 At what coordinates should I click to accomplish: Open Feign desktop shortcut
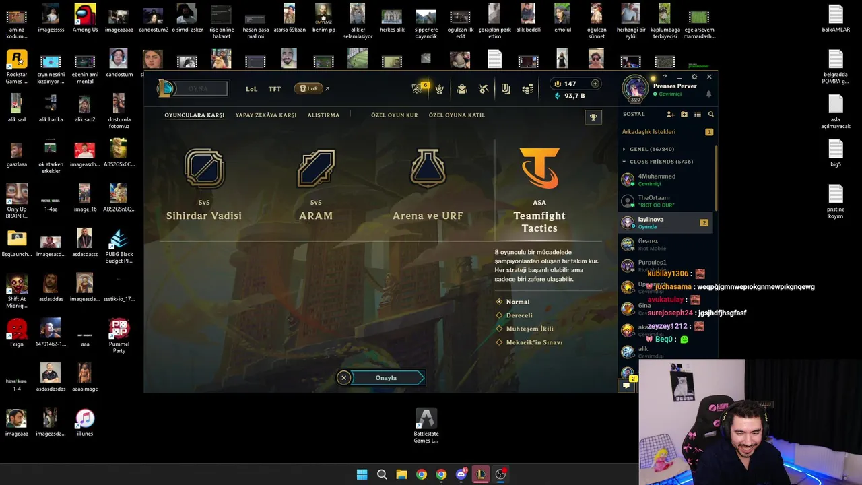click(16, 333)
